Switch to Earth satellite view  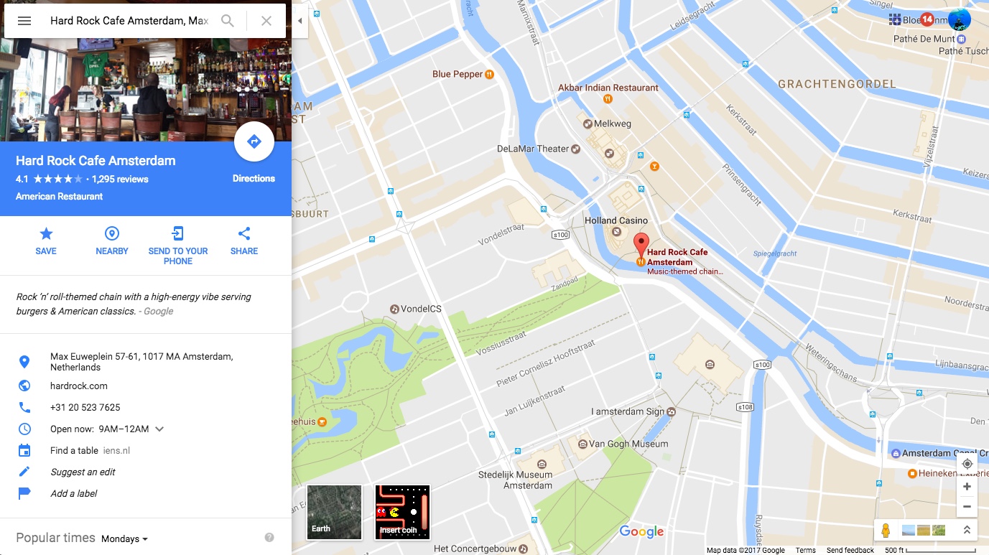(334, 512)
